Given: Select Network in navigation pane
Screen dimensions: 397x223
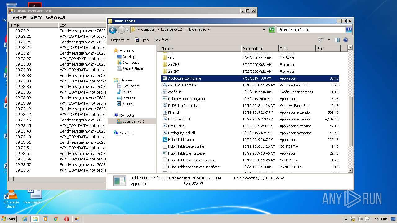Looking at the screenshot, I should coord(126,133).
